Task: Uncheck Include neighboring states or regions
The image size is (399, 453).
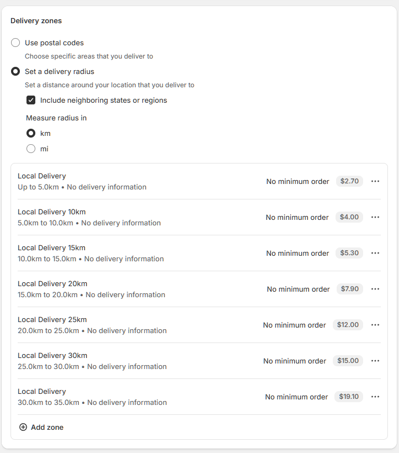Action: tap(31, 100)
